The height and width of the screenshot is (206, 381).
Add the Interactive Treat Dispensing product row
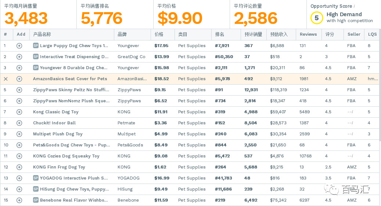pos(19,57)
